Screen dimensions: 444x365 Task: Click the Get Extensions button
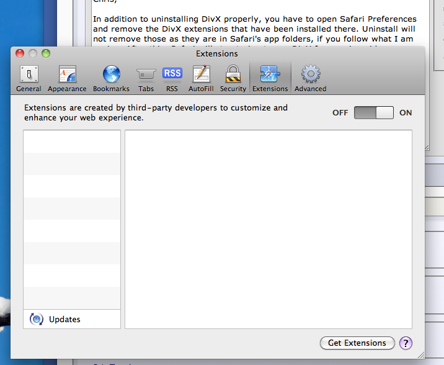[x=357, y=343]
